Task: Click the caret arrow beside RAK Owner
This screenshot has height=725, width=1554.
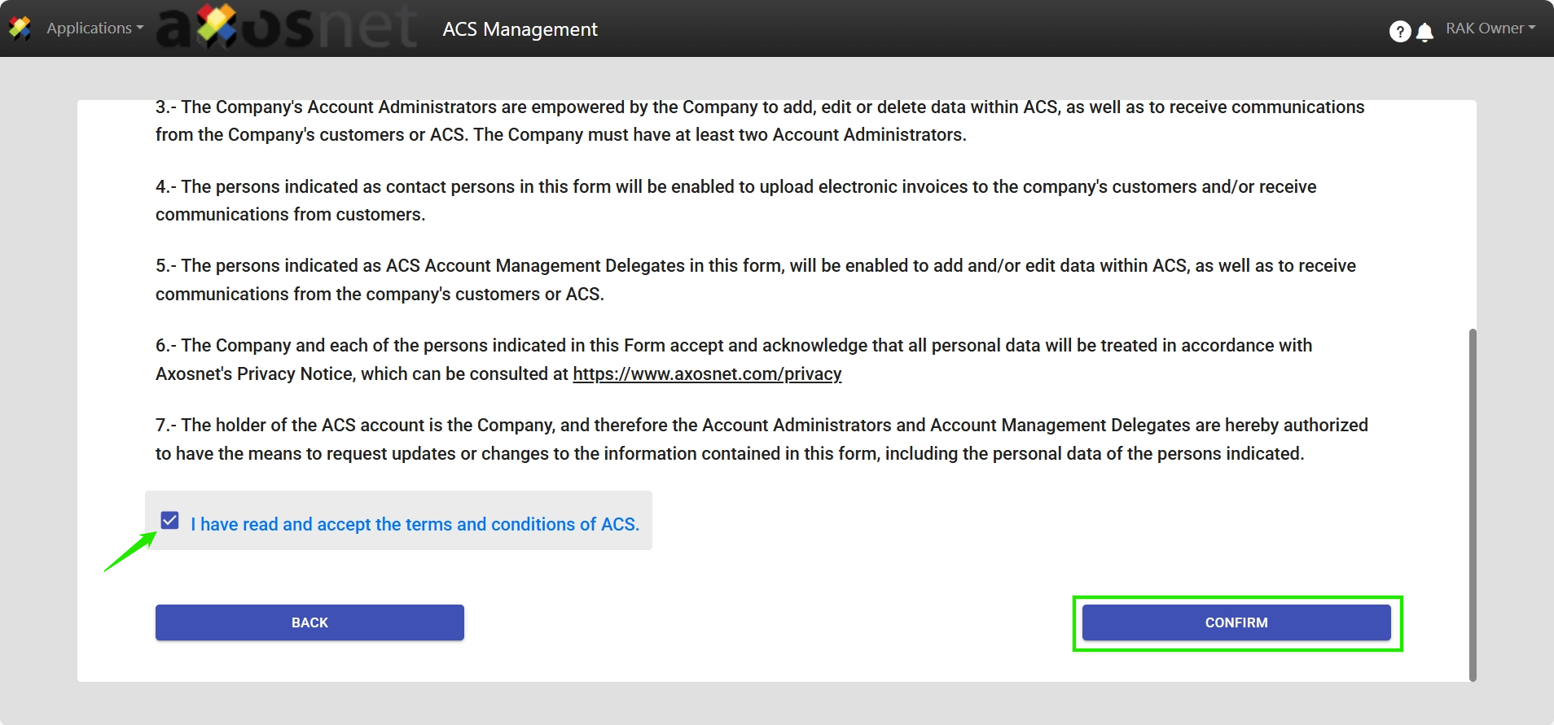Action: point(1532,28)
